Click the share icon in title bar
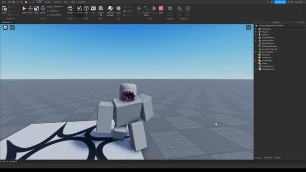306x172 pixels. point(292,2)
